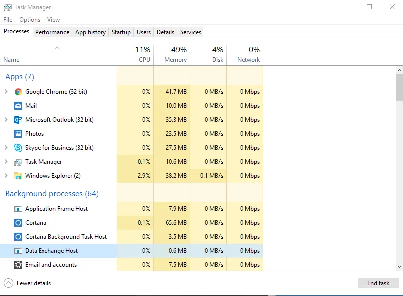Select the Cortana process icon
This screenshot has height=296, width=403.
pos(18,223)
